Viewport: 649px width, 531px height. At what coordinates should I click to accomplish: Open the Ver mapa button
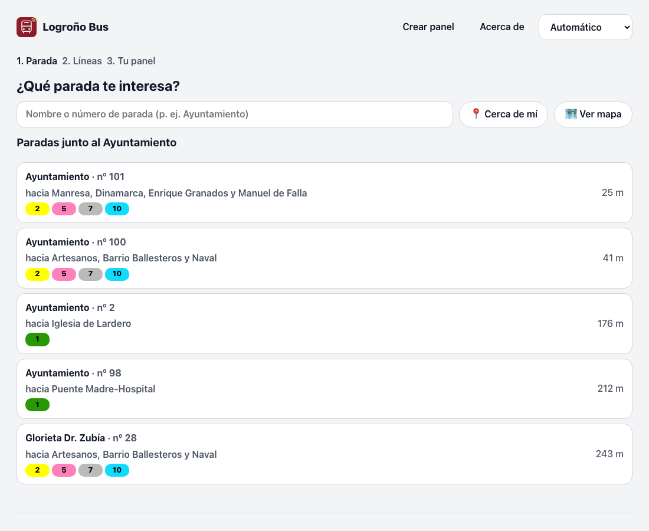coord(593,114)
